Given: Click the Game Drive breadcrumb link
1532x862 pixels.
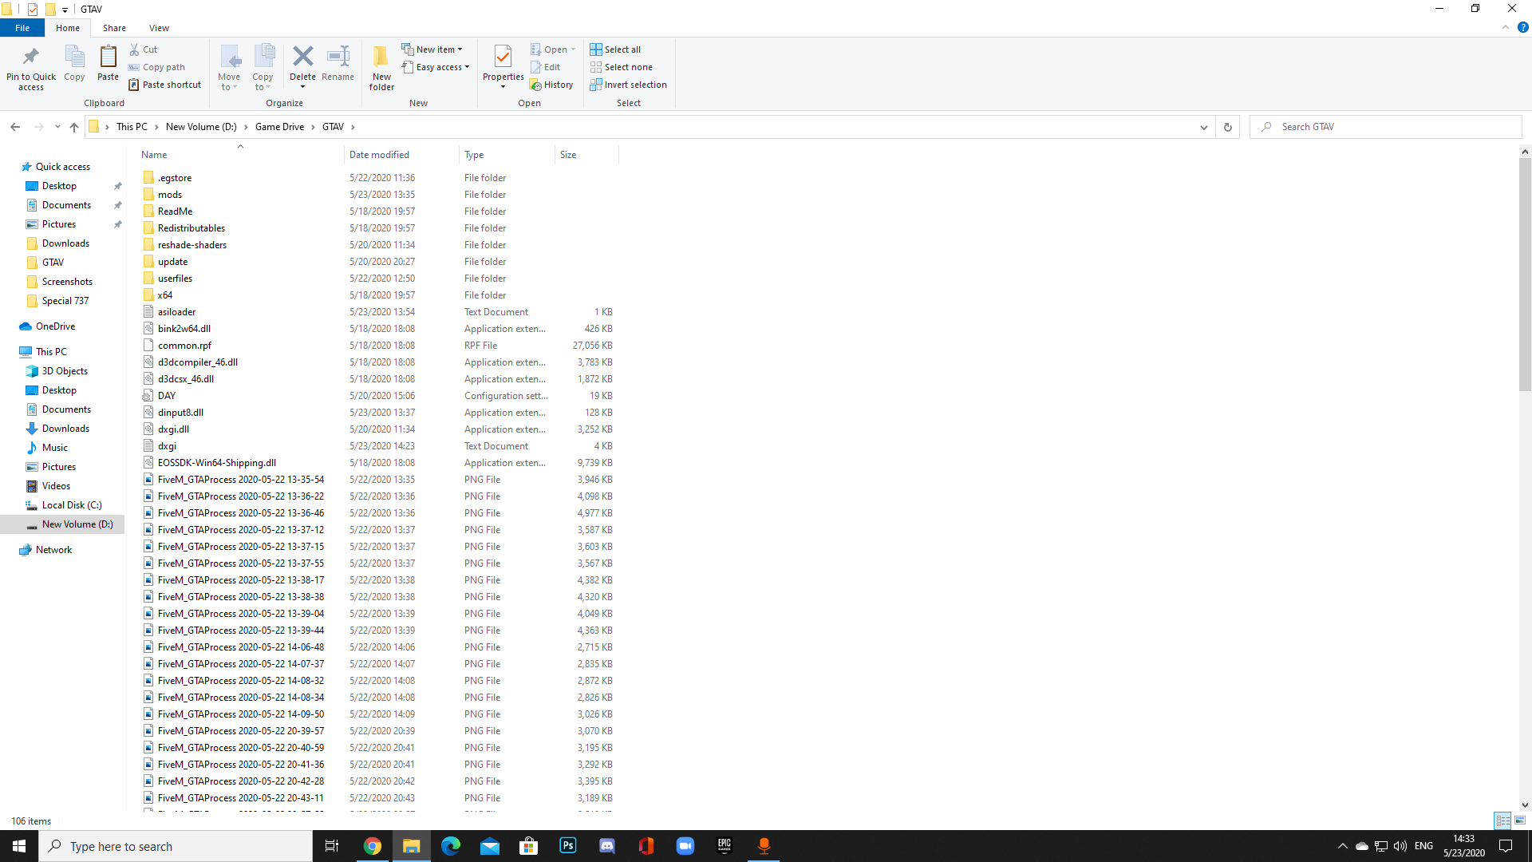Looking at the screenshot, I should coord(279,127).
